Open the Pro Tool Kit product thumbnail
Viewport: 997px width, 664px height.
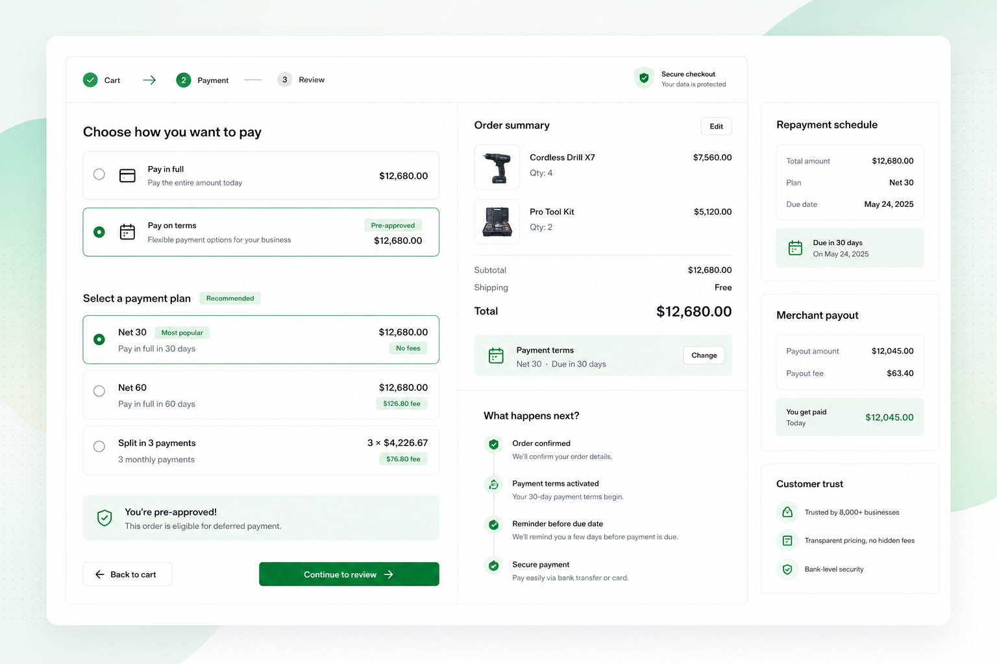coord(497,221)
